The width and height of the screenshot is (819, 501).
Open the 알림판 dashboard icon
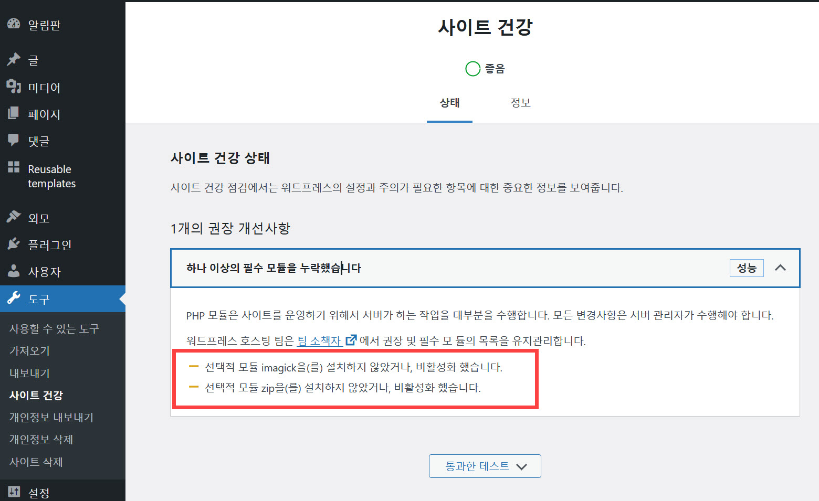click(13, 23)
